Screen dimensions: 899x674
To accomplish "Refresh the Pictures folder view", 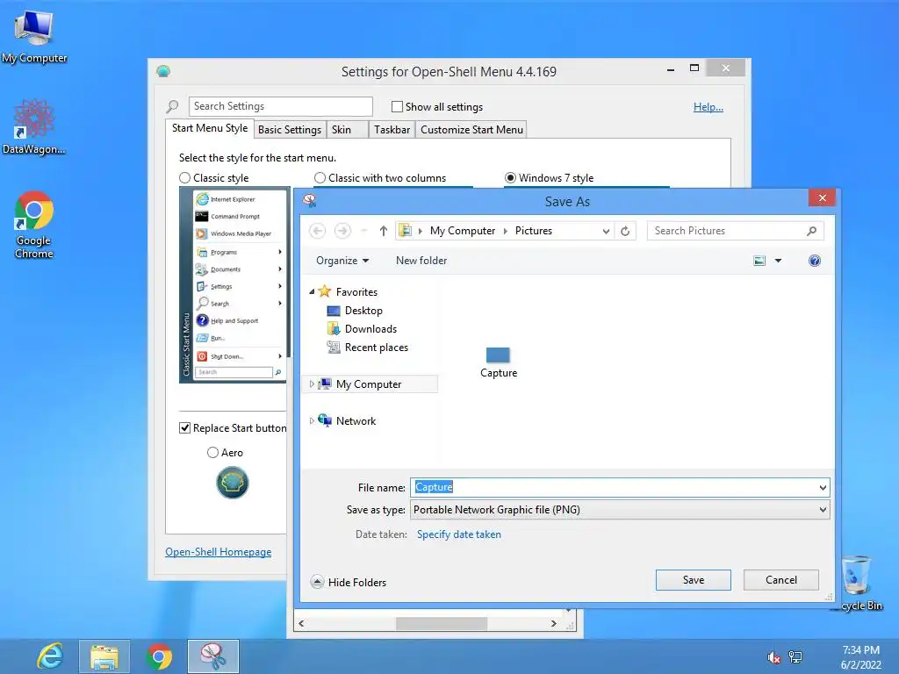I will pos(625,231).
